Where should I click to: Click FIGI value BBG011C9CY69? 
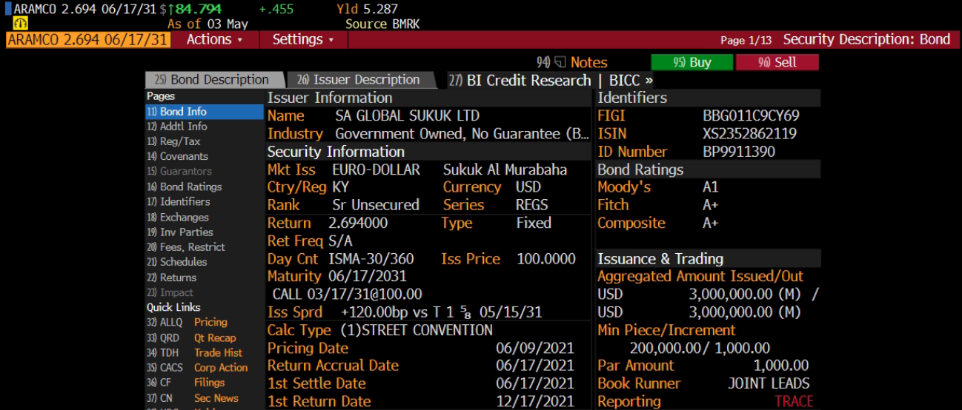coord(751,116)
